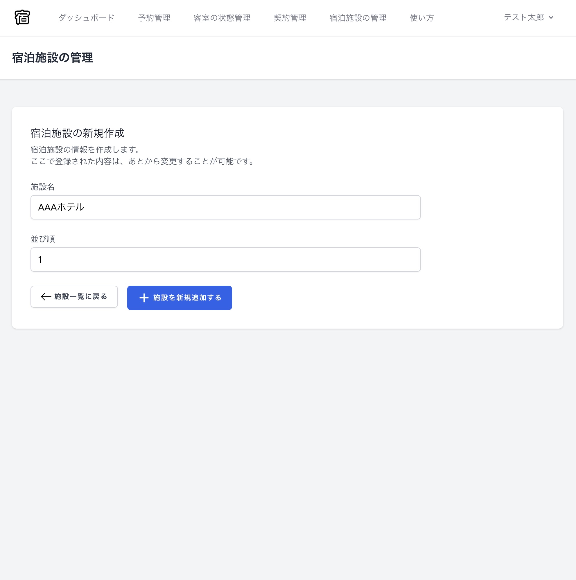Select 客室の状態管理 in the top navigation
The width and height of the screenshot is (576, 580).
click(x=222, y=18)
